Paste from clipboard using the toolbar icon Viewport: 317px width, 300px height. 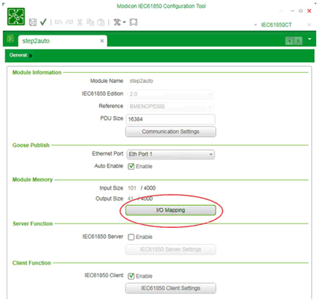[x=101, y=22]
